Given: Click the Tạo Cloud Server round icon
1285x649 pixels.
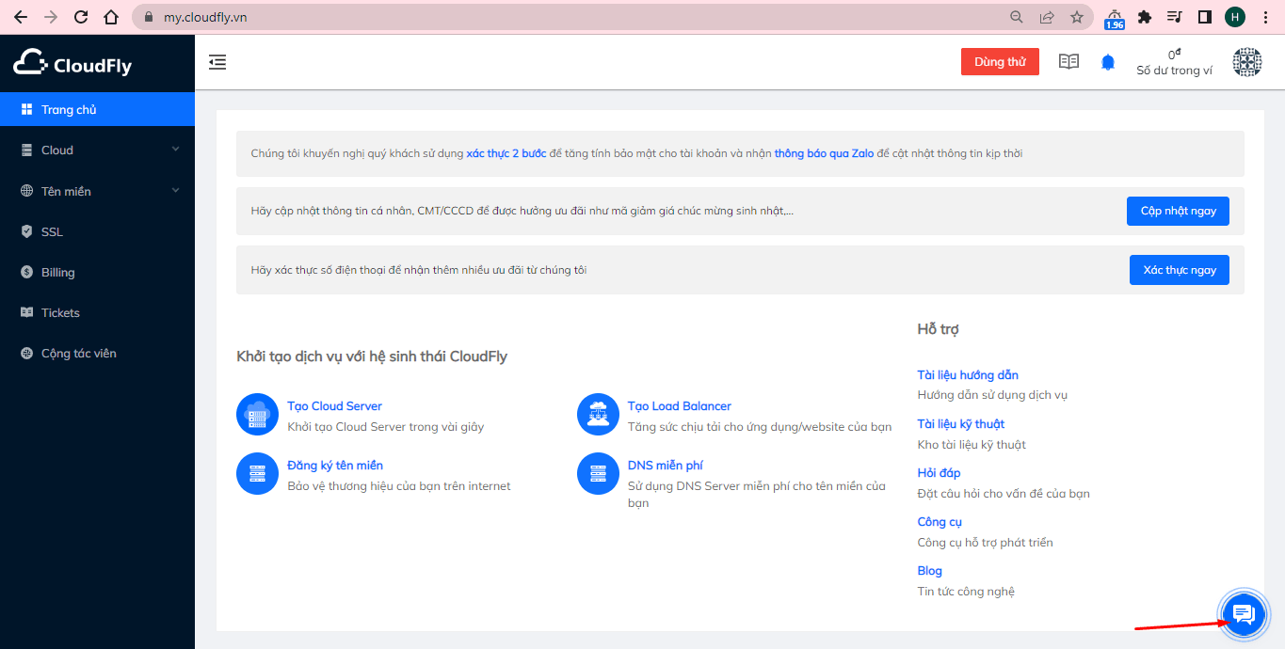Looking at the screenshot, I should point(257,415).
